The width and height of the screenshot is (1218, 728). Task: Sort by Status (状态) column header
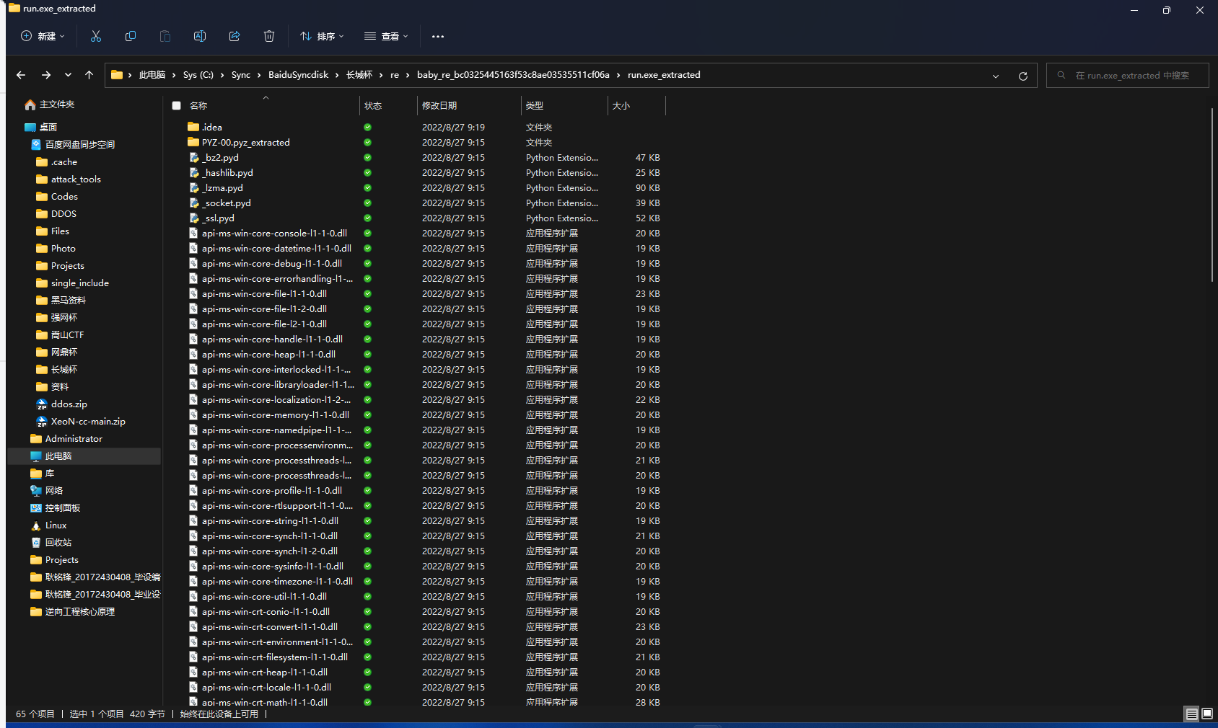point(388,105)
